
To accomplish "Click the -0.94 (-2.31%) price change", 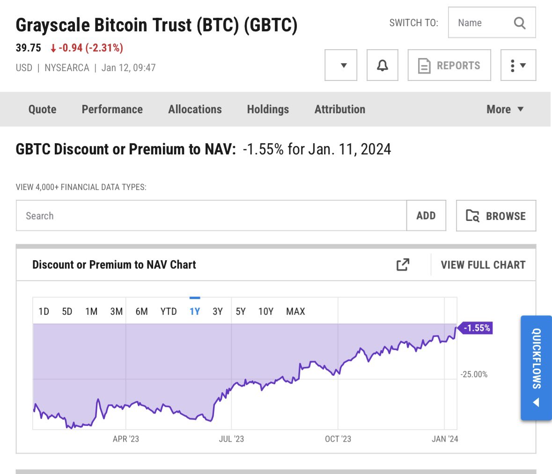I will click(87, 48).
